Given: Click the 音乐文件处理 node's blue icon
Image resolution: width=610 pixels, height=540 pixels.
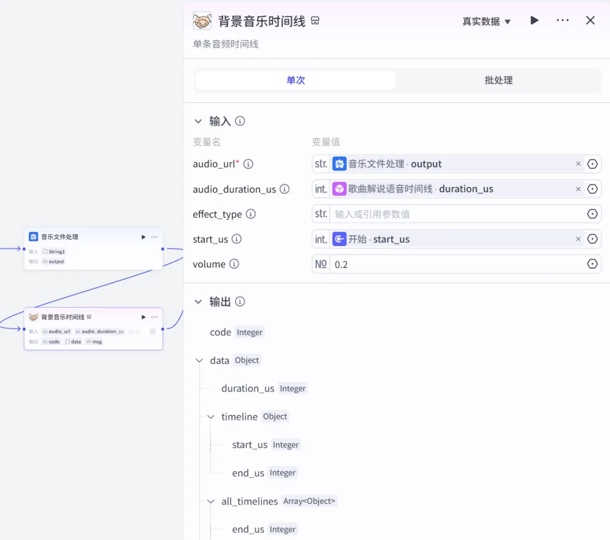Looking at the screenshot, I should [x=33, y=237].
